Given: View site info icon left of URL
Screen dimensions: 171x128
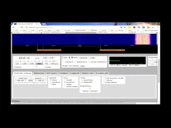Looking at the screenshot, I should (x=26, y=27).
